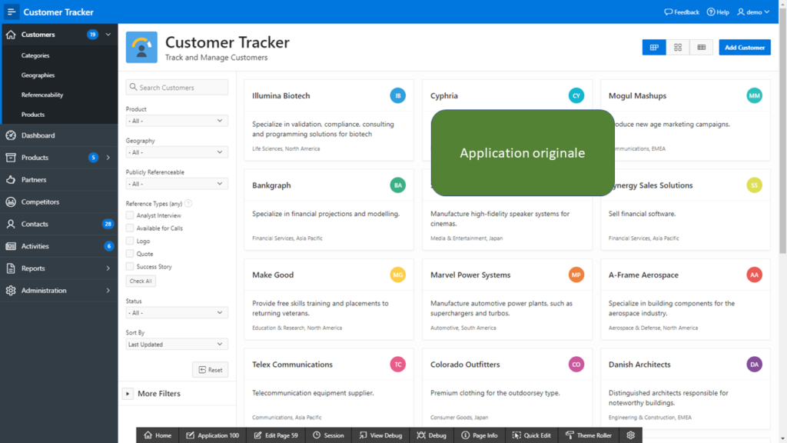Click the Telex Communications TC avatar
Image resolution: width=787 pixels, height=443 pixels.
[x=397, y=364]
